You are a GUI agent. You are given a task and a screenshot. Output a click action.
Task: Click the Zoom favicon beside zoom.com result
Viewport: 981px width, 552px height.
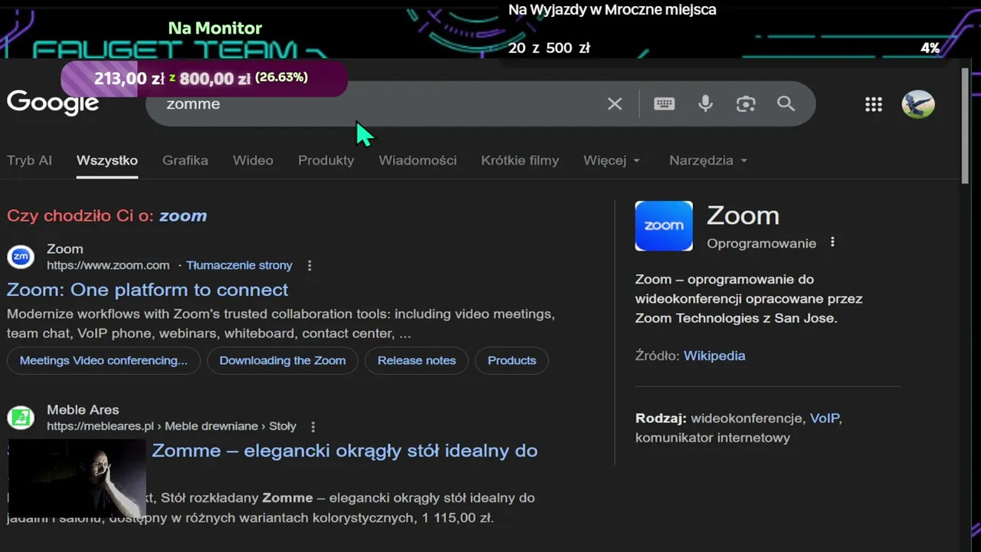[x=21, y=257]
